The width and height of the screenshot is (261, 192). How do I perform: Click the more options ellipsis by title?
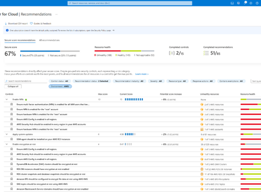pyautogui.click(x=57, y=14)
